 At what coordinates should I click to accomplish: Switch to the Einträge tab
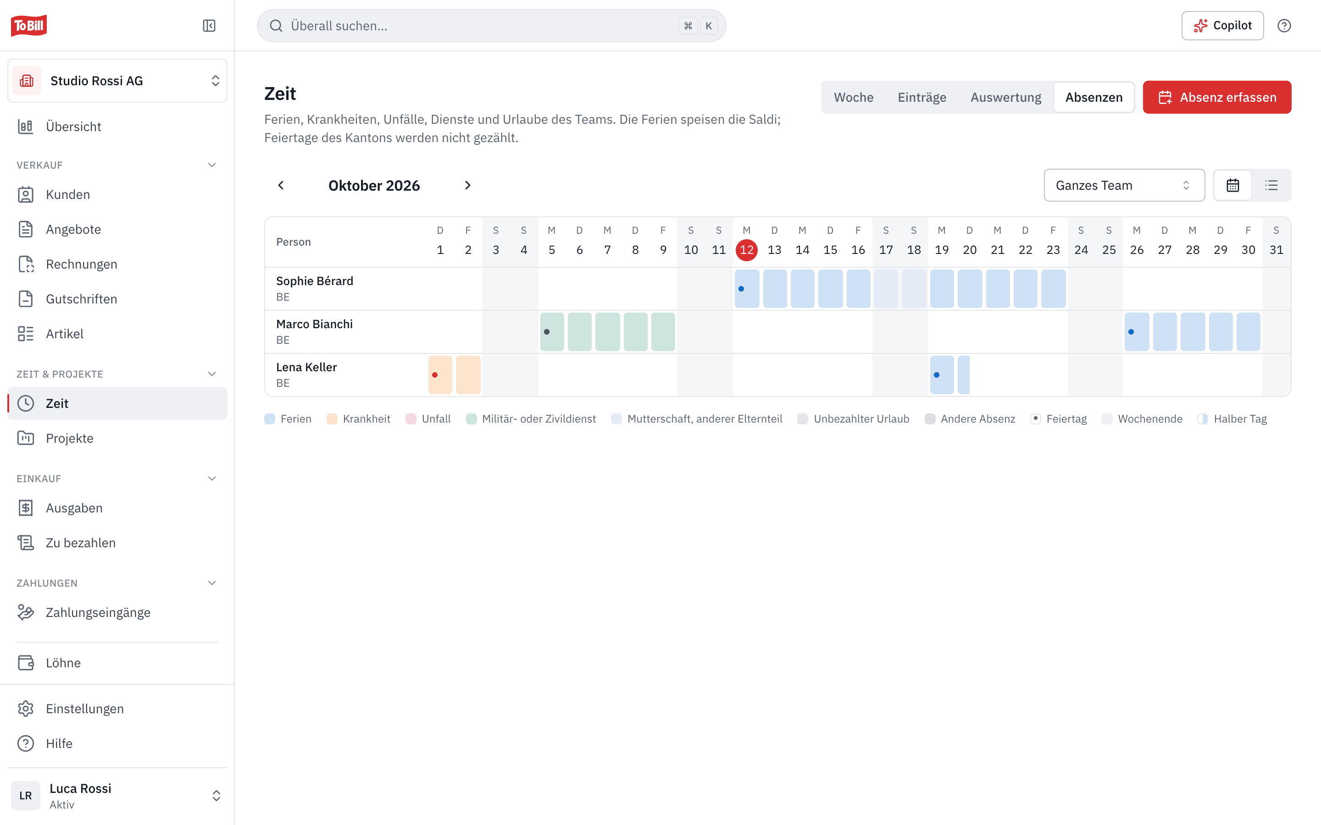[922, 97]
